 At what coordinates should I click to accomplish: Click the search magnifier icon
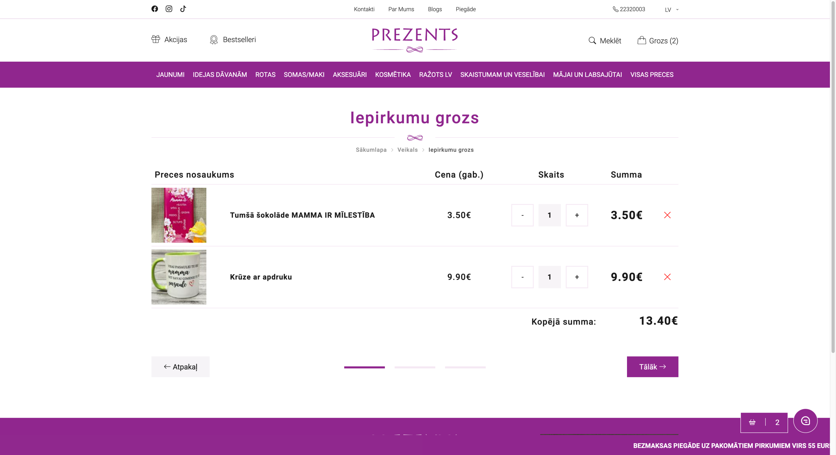tap(592, 41)
